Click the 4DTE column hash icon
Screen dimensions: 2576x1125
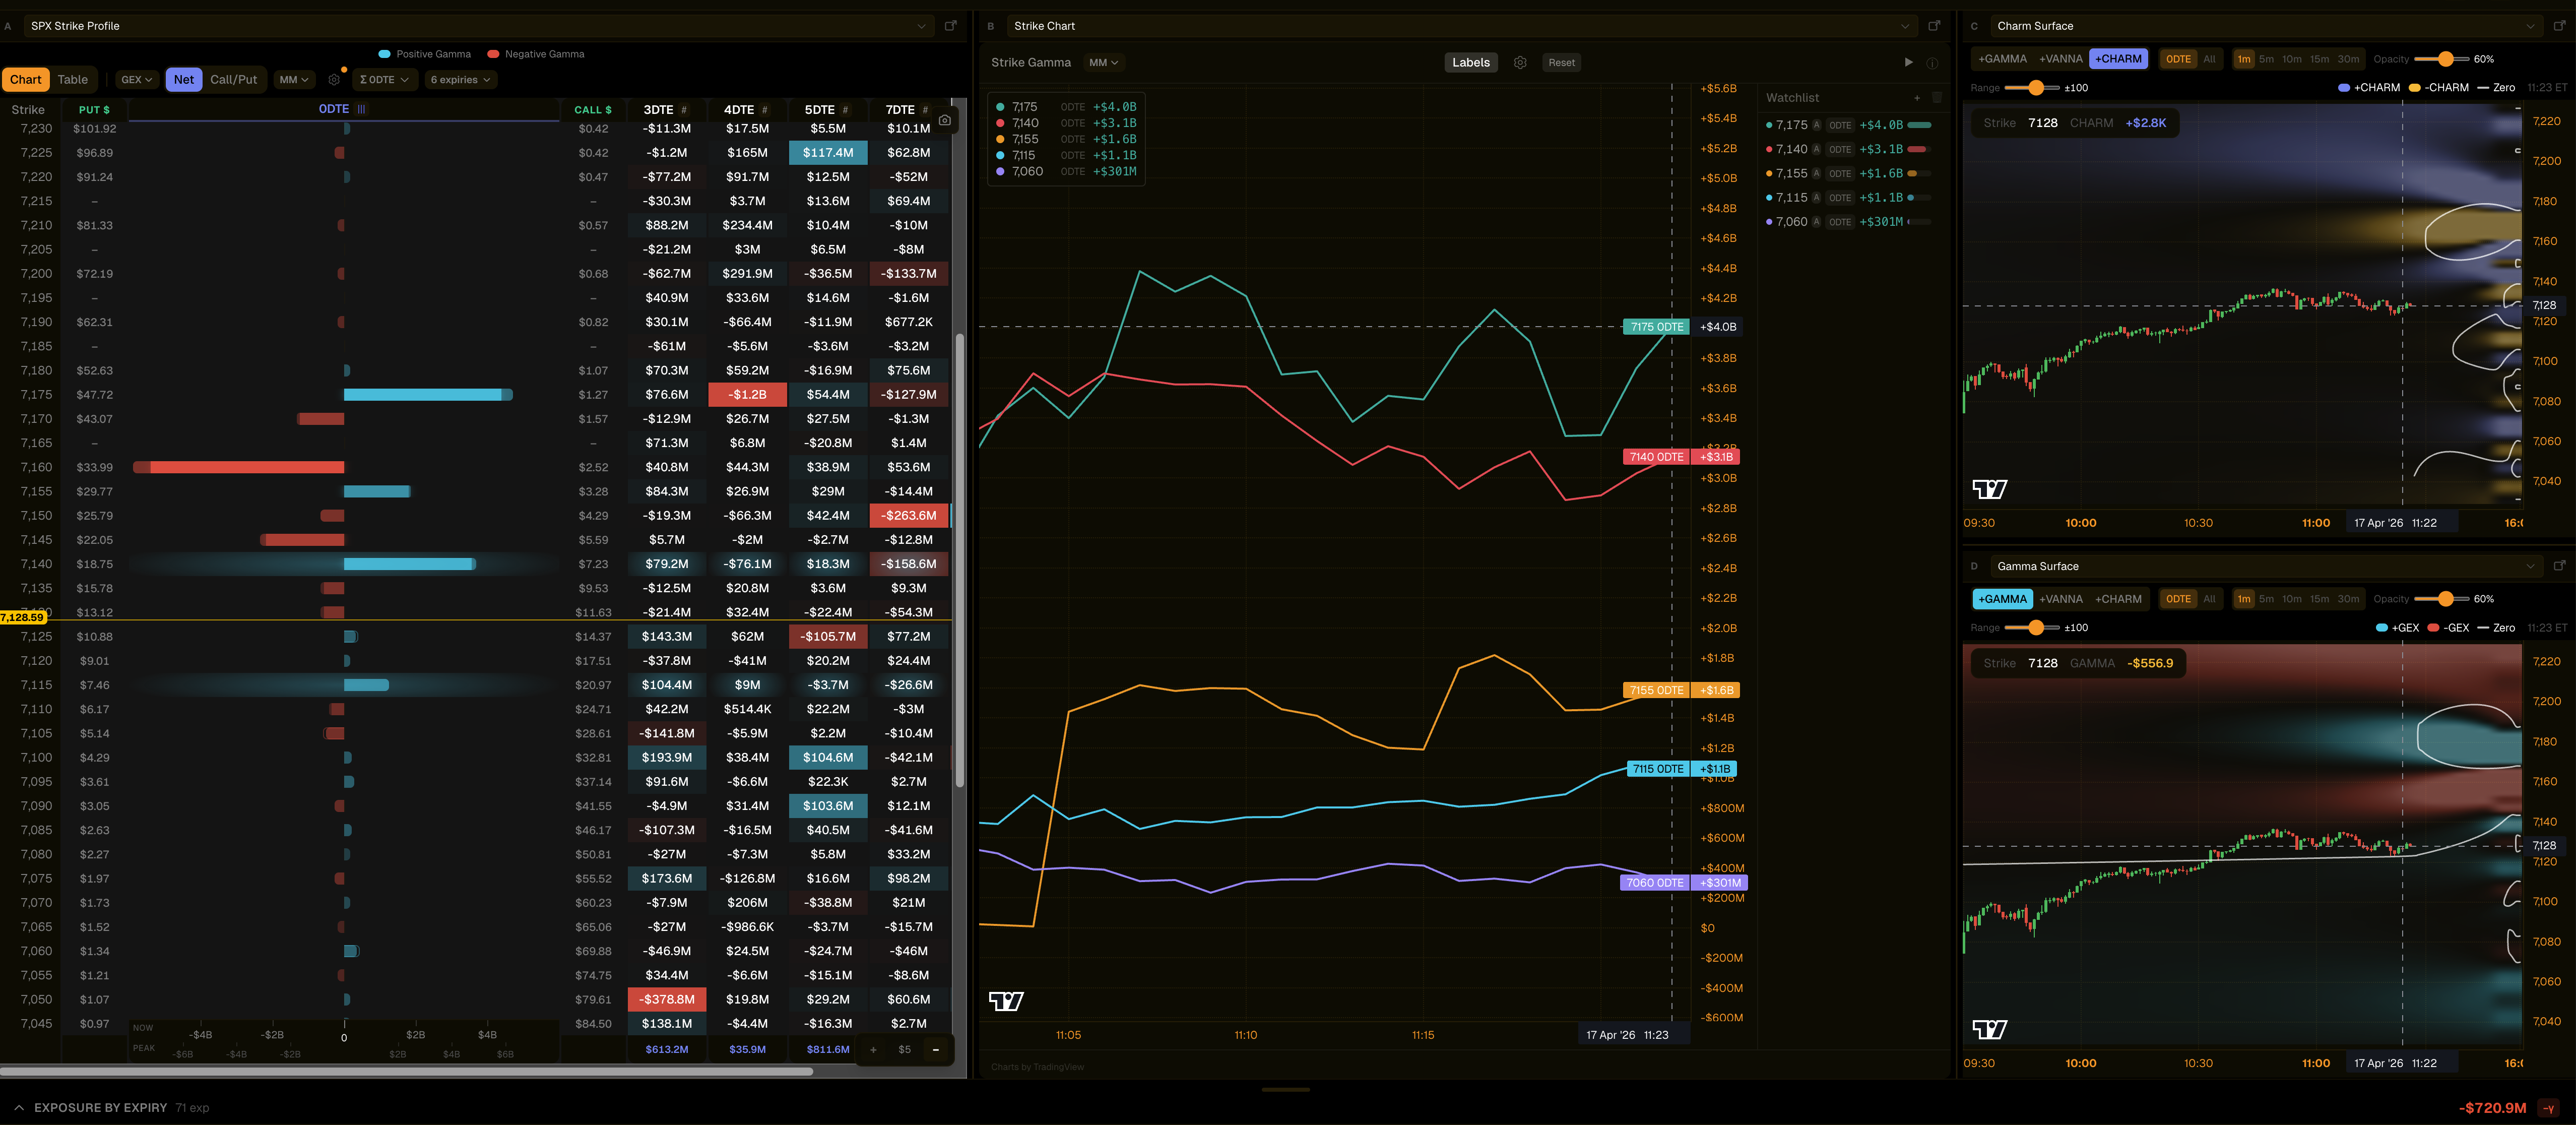click(765, 110)
